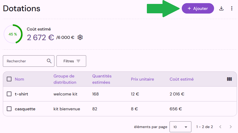This screenshot has width=238, height=133.
Task: Go to previous page arrow
Action: (220, 127)
